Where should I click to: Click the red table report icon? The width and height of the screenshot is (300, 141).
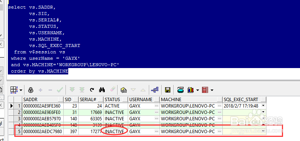(x=205, y=90)
